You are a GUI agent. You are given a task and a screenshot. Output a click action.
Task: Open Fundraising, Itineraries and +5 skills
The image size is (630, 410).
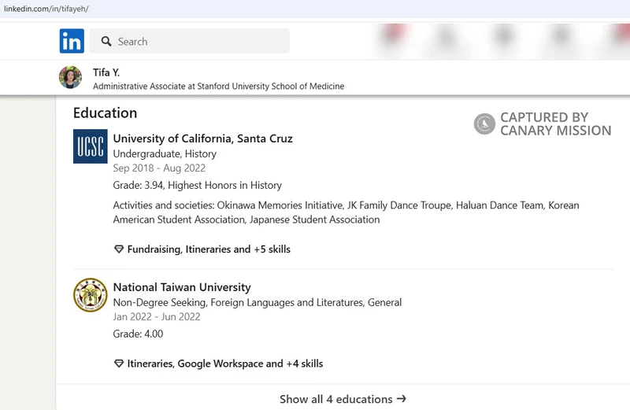[209, 249]
